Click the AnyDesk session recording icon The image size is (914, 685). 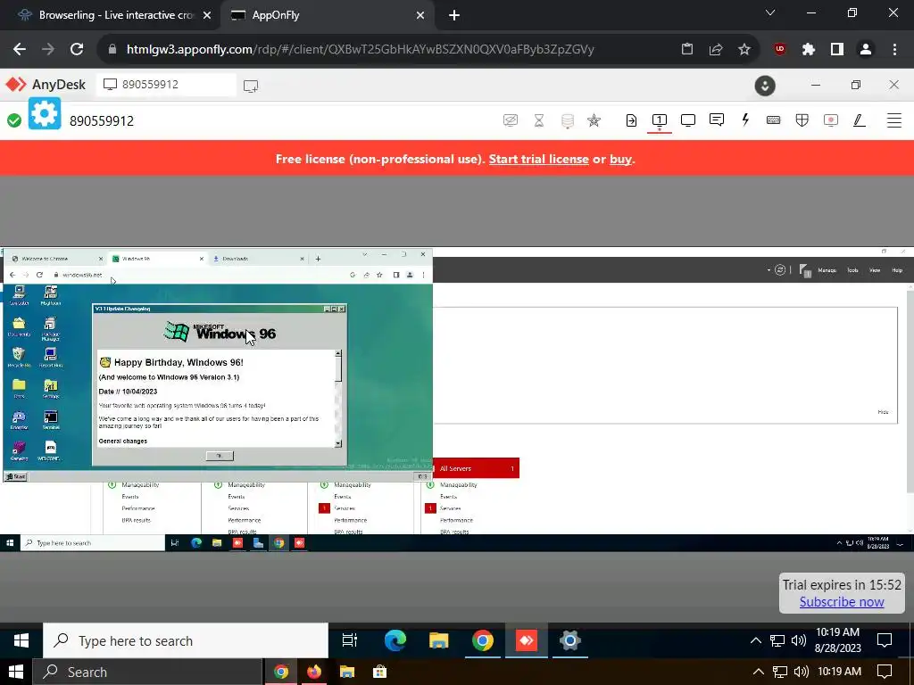(831, 120)
